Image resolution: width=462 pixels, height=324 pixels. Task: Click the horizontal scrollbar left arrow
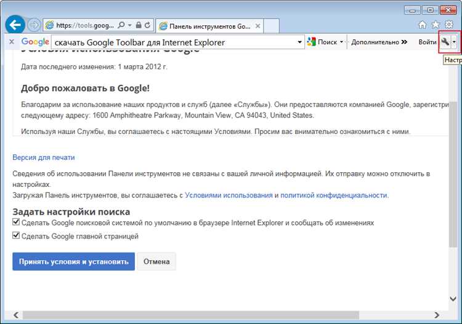point(16,315)
